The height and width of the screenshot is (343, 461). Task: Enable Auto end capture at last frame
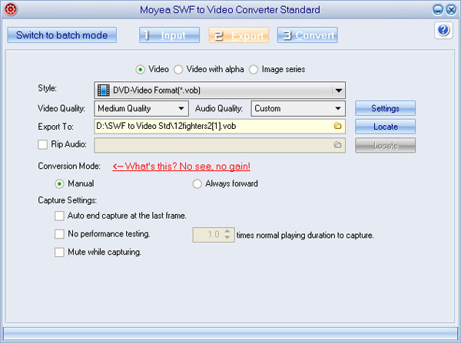click(59, 216)
